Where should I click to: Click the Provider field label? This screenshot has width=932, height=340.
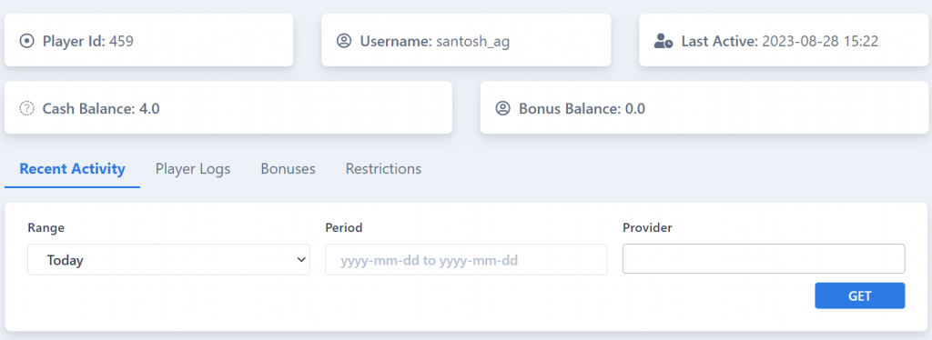(x=647, y=228)
